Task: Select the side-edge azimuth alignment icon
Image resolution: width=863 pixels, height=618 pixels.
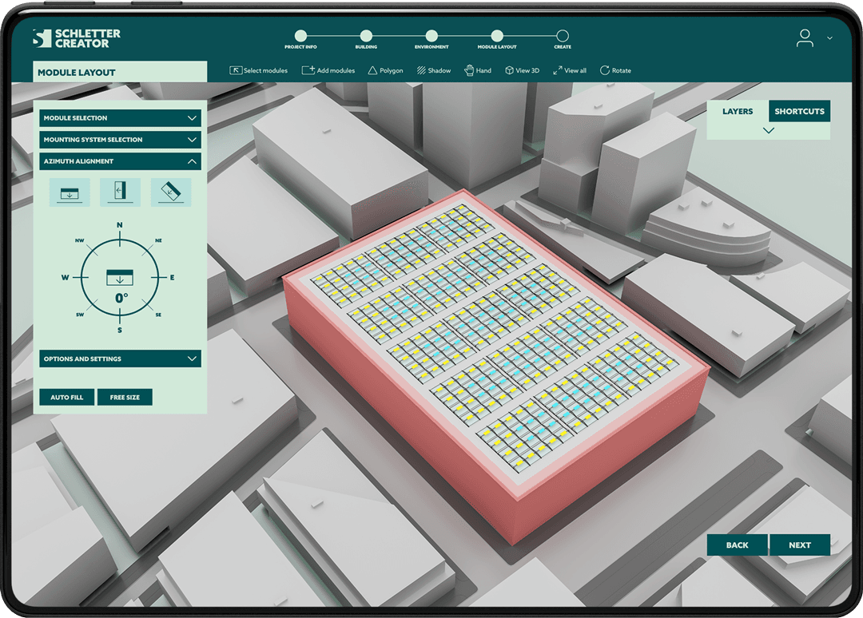Action: 120,192
